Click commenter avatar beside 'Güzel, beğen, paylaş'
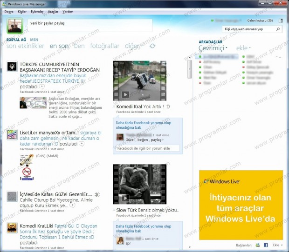 coord(120,137)
